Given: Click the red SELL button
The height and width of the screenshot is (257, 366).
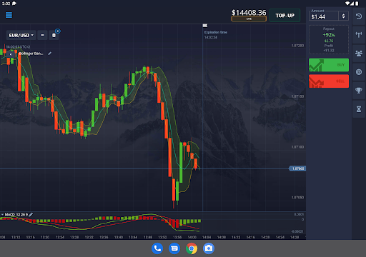Looking at the screenshot, I should (x=329, y=81).
